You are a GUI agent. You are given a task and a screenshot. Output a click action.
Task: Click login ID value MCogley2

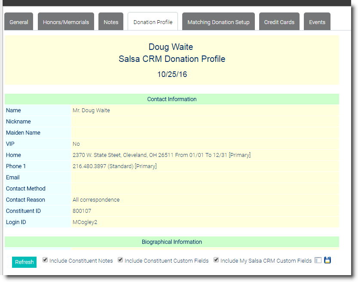[x=85, y=222]
